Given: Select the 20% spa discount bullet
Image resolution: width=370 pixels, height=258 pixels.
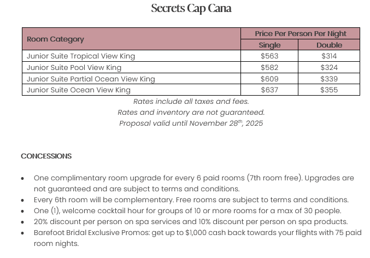Looking at the screenshot, I should point(191,221).
